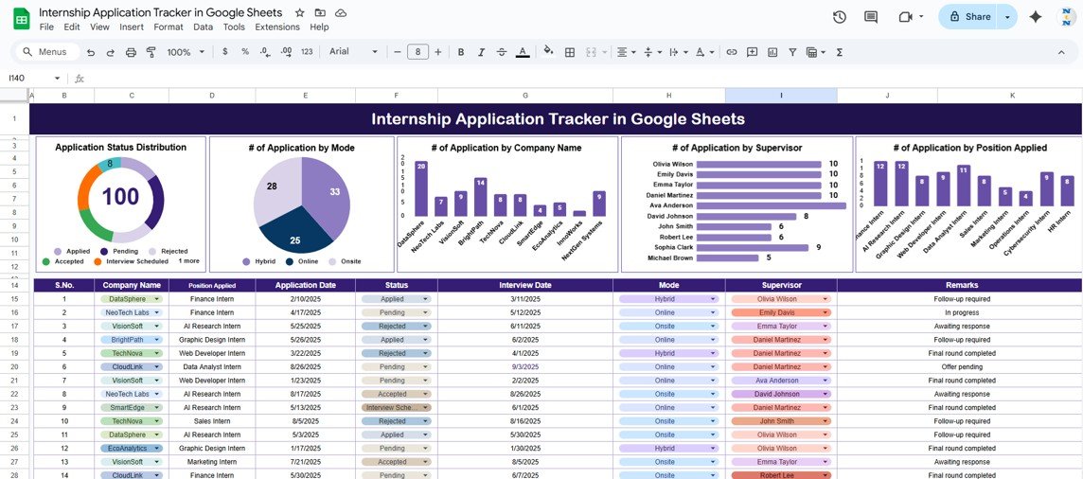Open the Status dropdown for row 15 Applied
The height and width of the screenshot is (479, 1083).
(424, 299)
